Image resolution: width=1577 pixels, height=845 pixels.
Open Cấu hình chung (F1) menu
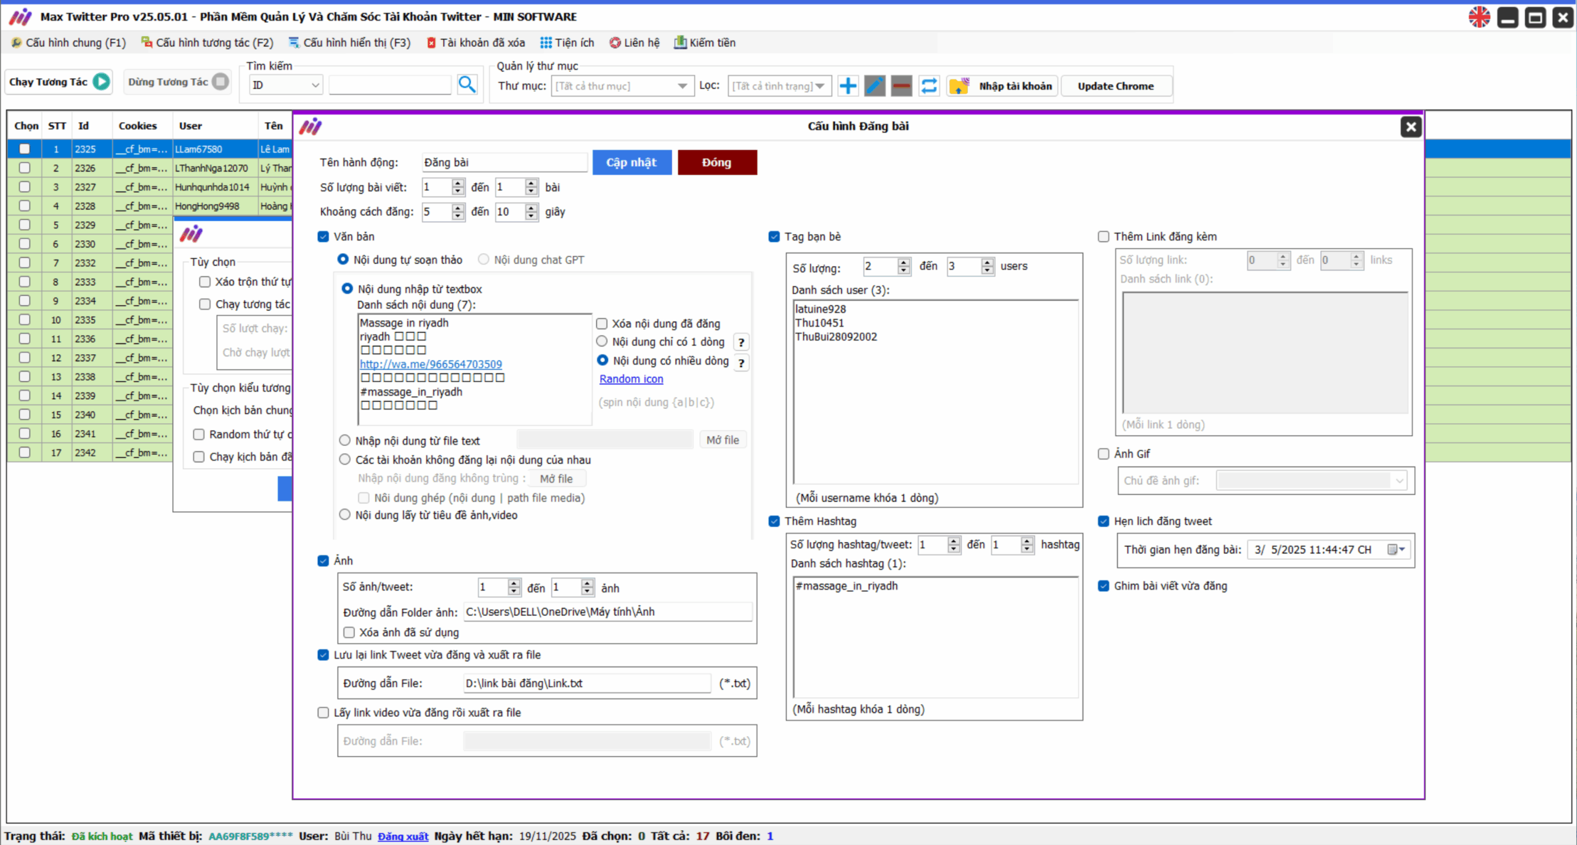coord(68,42)
